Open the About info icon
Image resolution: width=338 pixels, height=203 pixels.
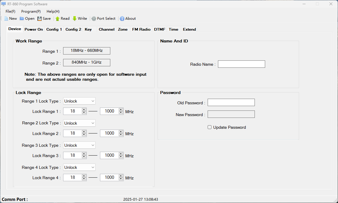click(122, 19)
